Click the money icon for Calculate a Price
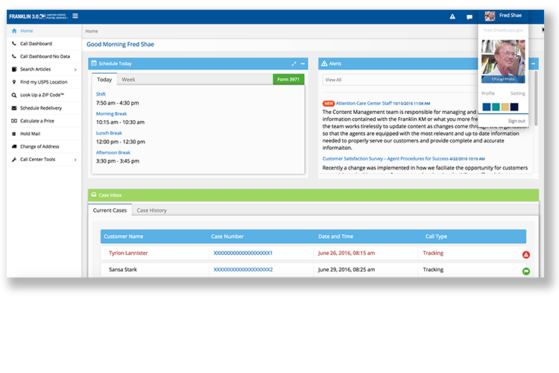The image size is (559, 373). coord(14,121)
